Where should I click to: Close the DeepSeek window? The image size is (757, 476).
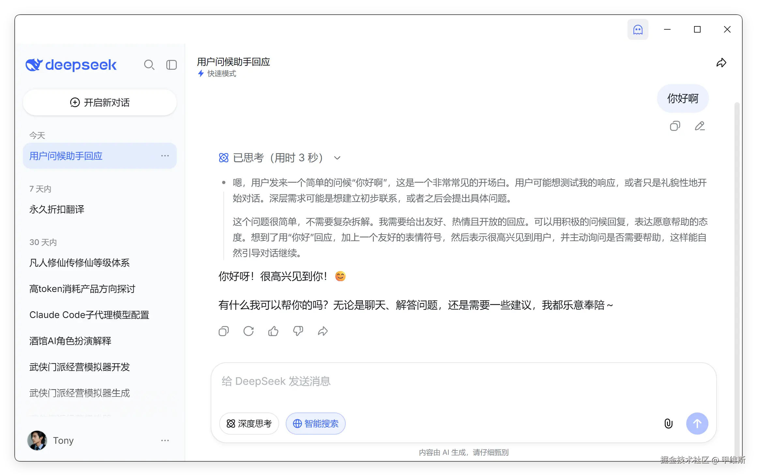tap(727, 30)
